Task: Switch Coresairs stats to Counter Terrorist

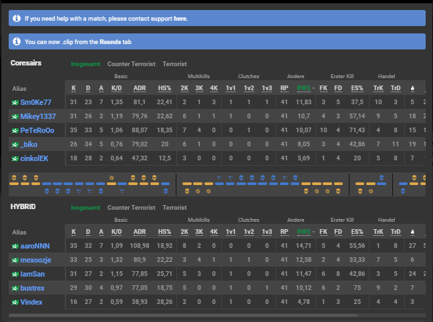Action: [x=132, y=63]
